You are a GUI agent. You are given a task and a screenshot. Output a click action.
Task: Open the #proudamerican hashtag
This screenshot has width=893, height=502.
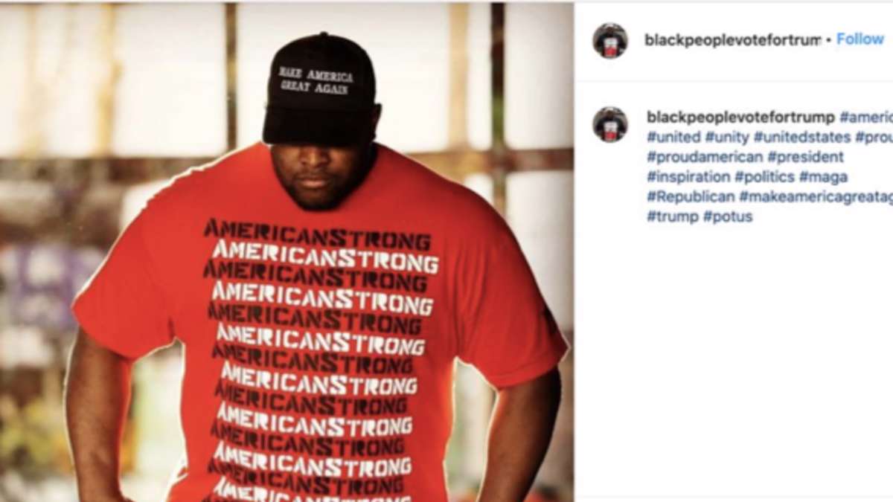click(x=705, y=157)
